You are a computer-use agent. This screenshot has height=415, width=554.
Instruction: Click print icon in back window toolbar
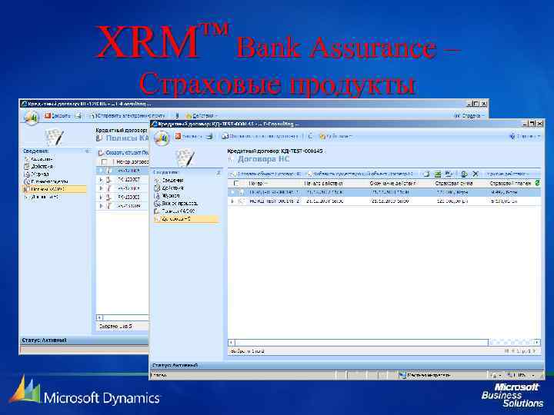tap(78, 116)
